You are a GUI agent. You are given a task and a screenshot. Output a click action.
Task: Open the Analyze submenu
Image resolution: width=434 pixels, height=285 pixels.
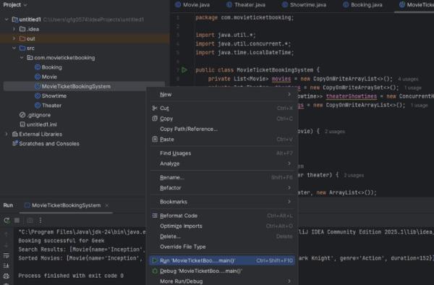[222, 163]
